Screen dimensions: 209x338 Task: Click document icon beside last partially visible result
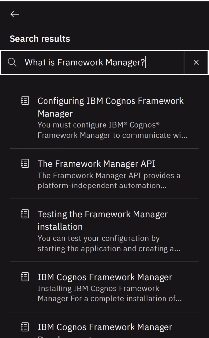coord(25,327)
